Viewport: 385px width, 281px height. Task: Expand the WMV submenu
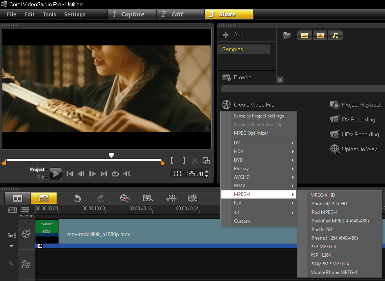point(259,186)
